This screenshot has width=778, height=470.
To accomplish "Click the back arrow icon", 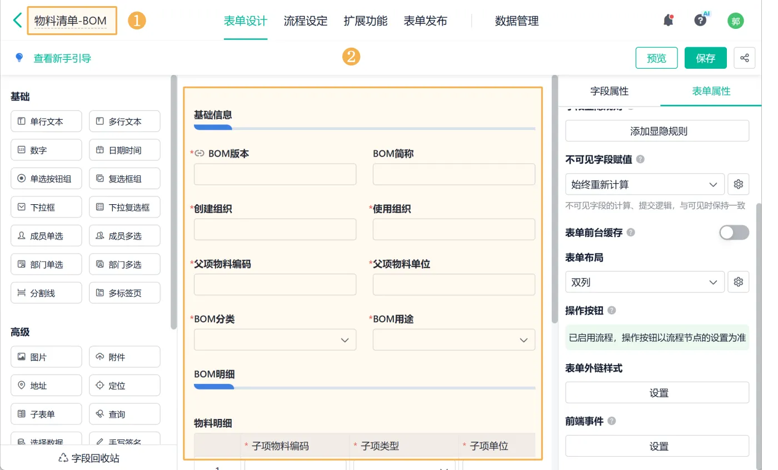I will pos(17,21).
